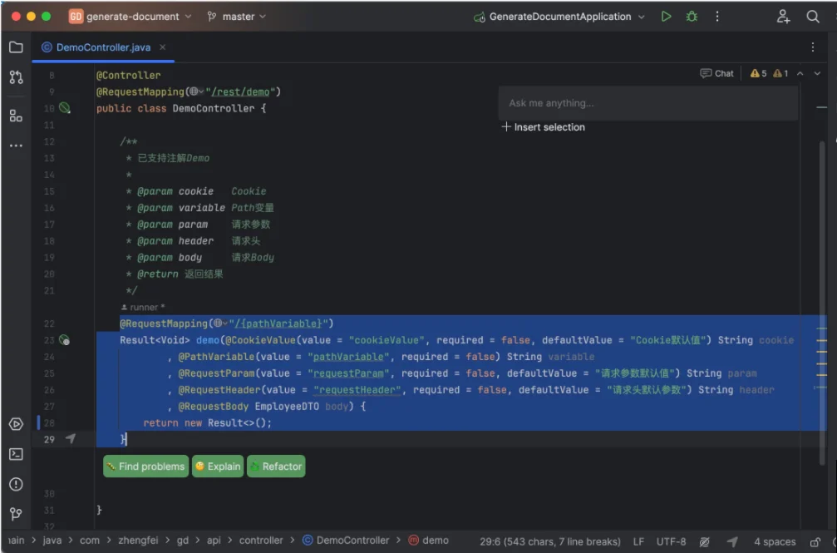Open the Structure tool window icon
The image size is (837, 553).
pos(16,116)
